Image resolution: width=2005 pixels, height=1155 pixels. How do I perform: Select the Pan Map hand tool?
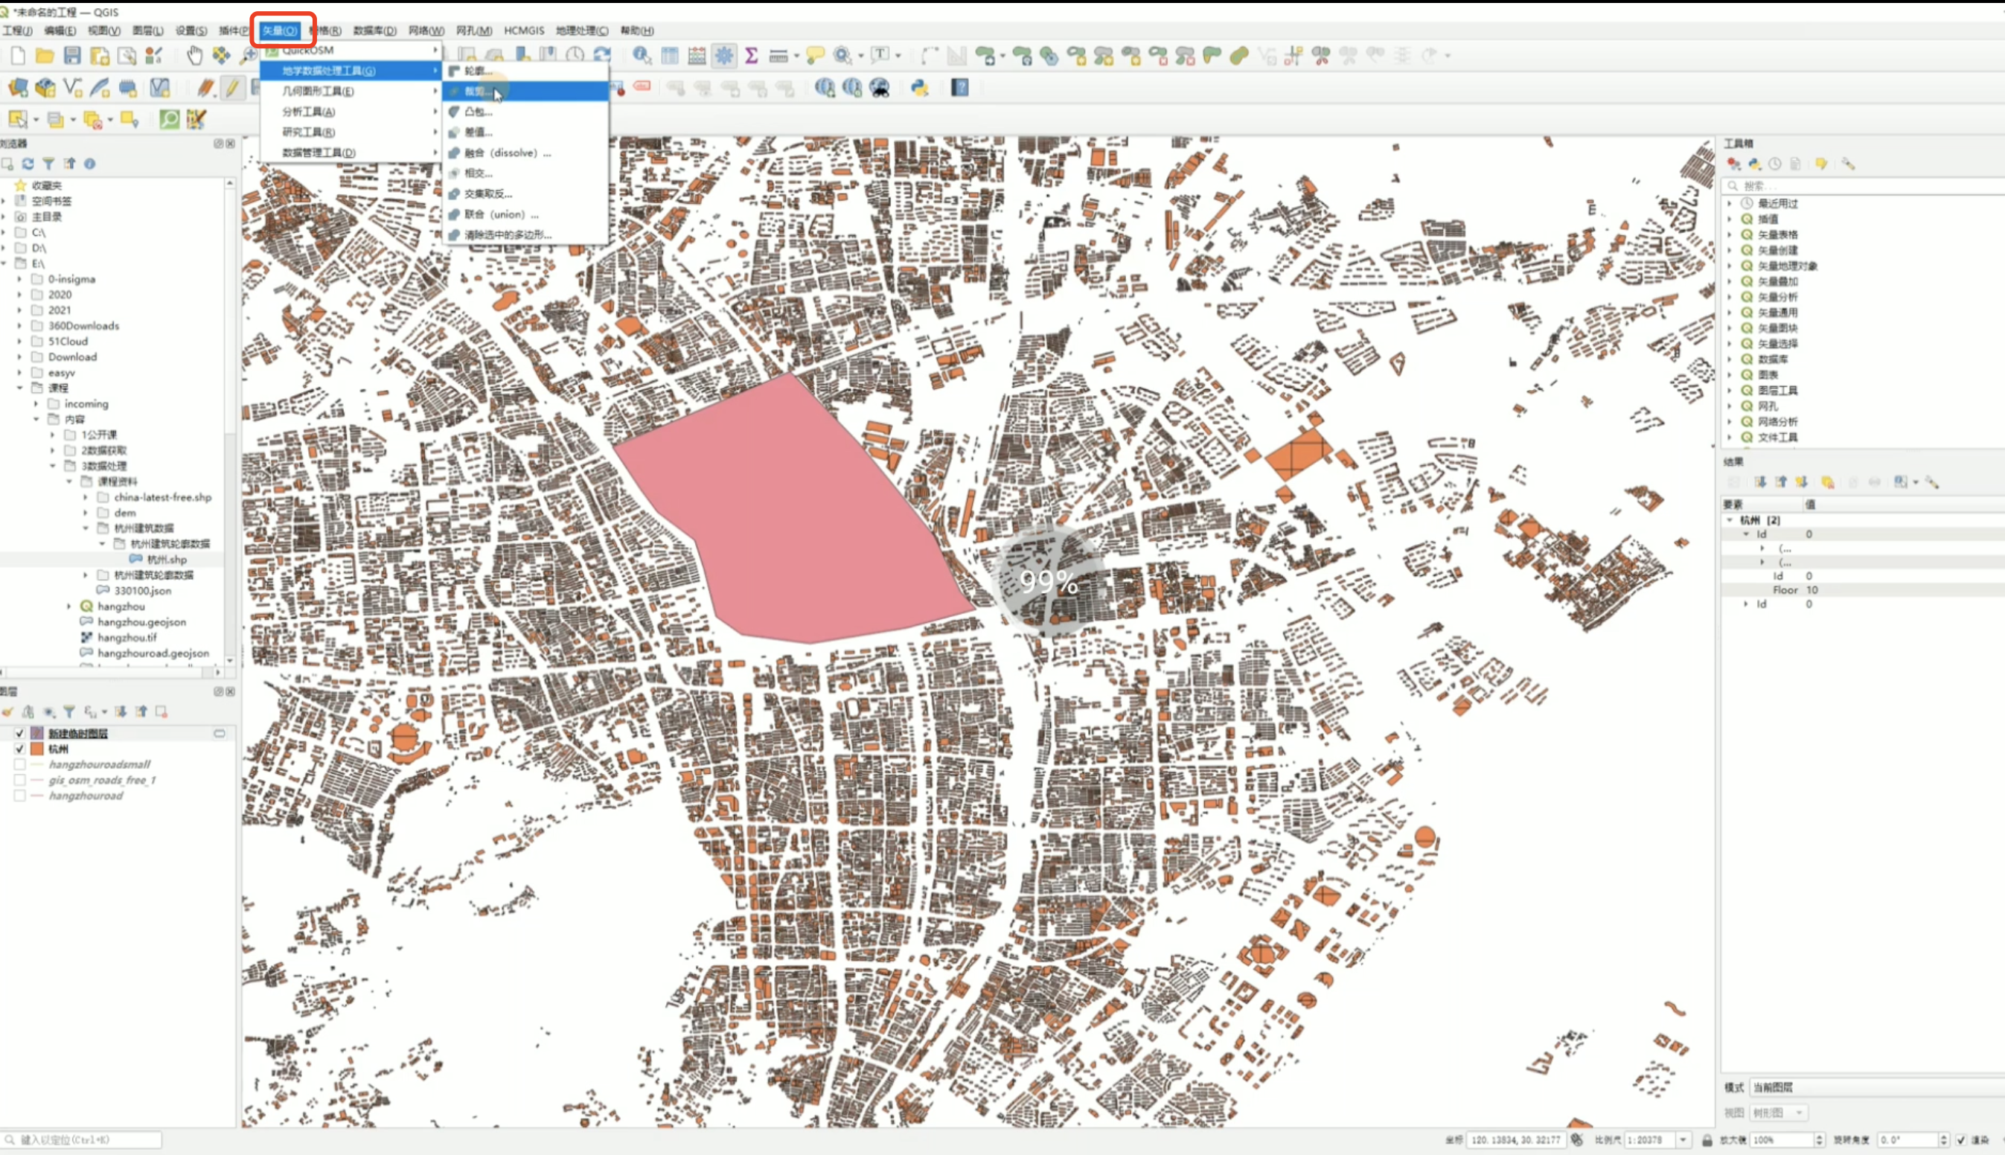point(194,55)
